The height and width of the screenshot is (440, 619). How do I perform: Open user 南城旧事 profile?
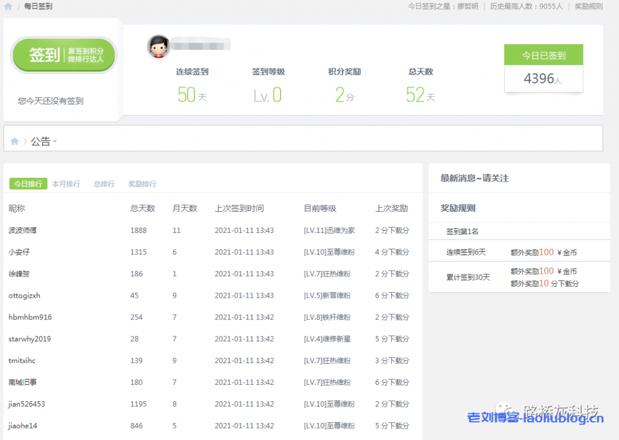coord(22,383)
